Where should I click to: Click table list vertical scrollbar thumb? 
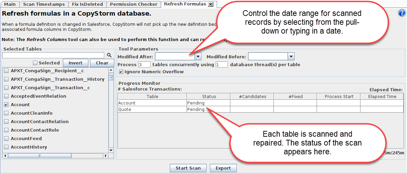tap(111, 77)
